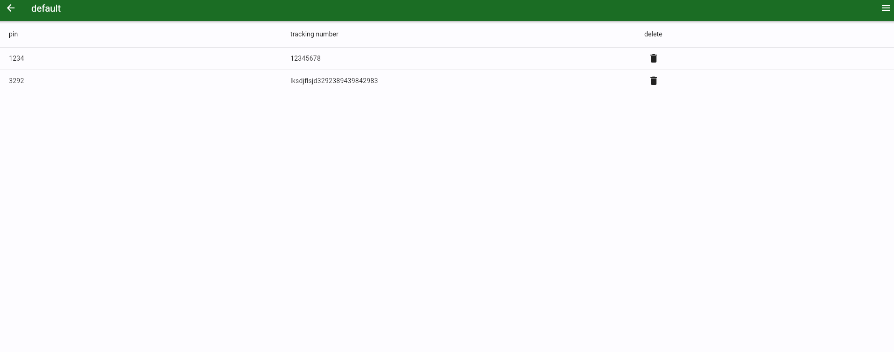Click the blank area below the table

pyautogui.click(x=447, y=219)
